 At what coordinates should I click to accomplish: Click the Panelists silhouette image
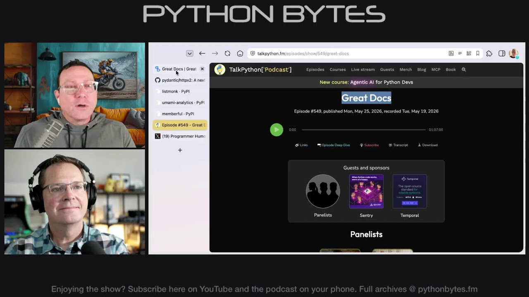pyautogui.click(x=323, y=191)
